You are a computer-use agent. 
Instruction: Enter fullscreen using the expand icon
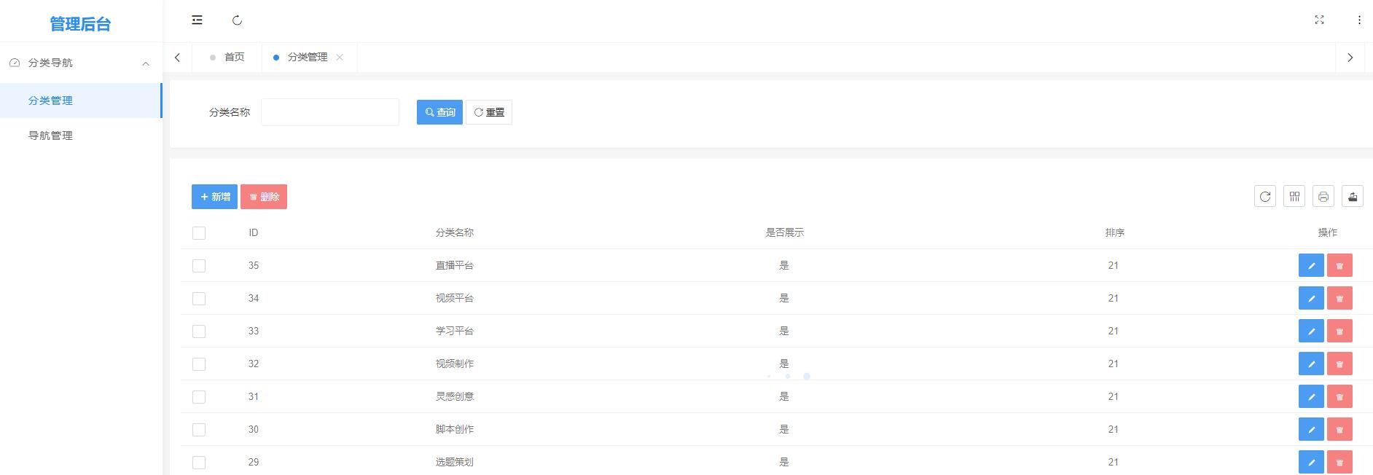click(1319, 20)
